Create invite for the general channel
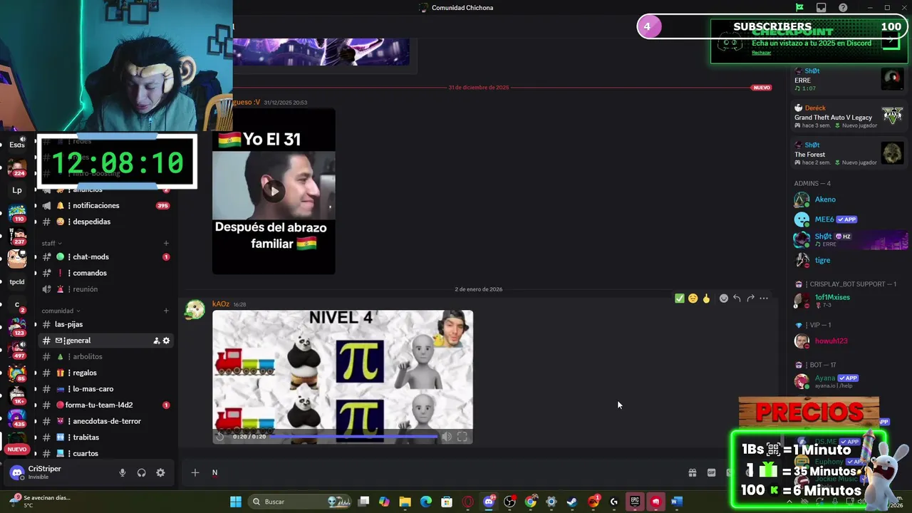This screenshot has width=912, height=513. (x=156, y=341)
